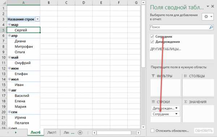Switch to the Лист1 sheet tab
217x137 pixels.
pos(52,132)
